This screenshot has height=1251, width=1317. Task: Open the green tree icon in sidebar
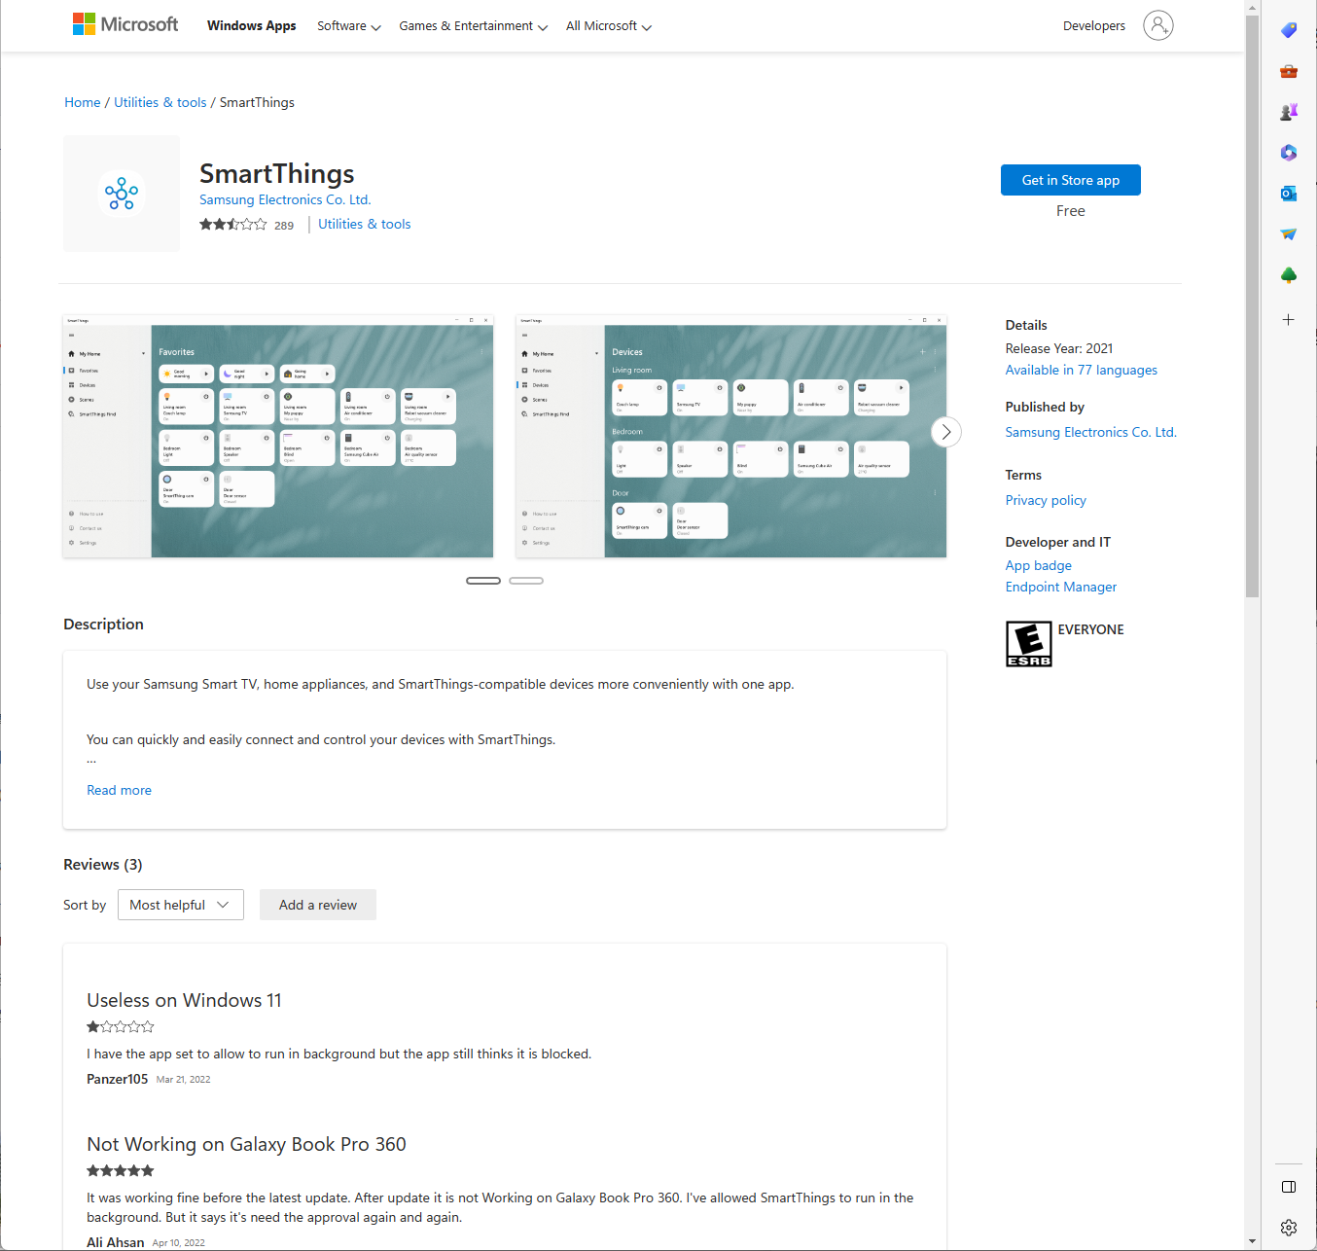click(x=1289, y=275)
